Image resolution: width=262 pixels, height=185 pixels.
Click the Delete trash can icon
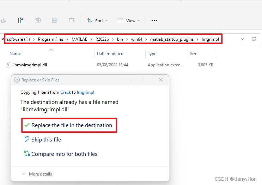point(72,20)
